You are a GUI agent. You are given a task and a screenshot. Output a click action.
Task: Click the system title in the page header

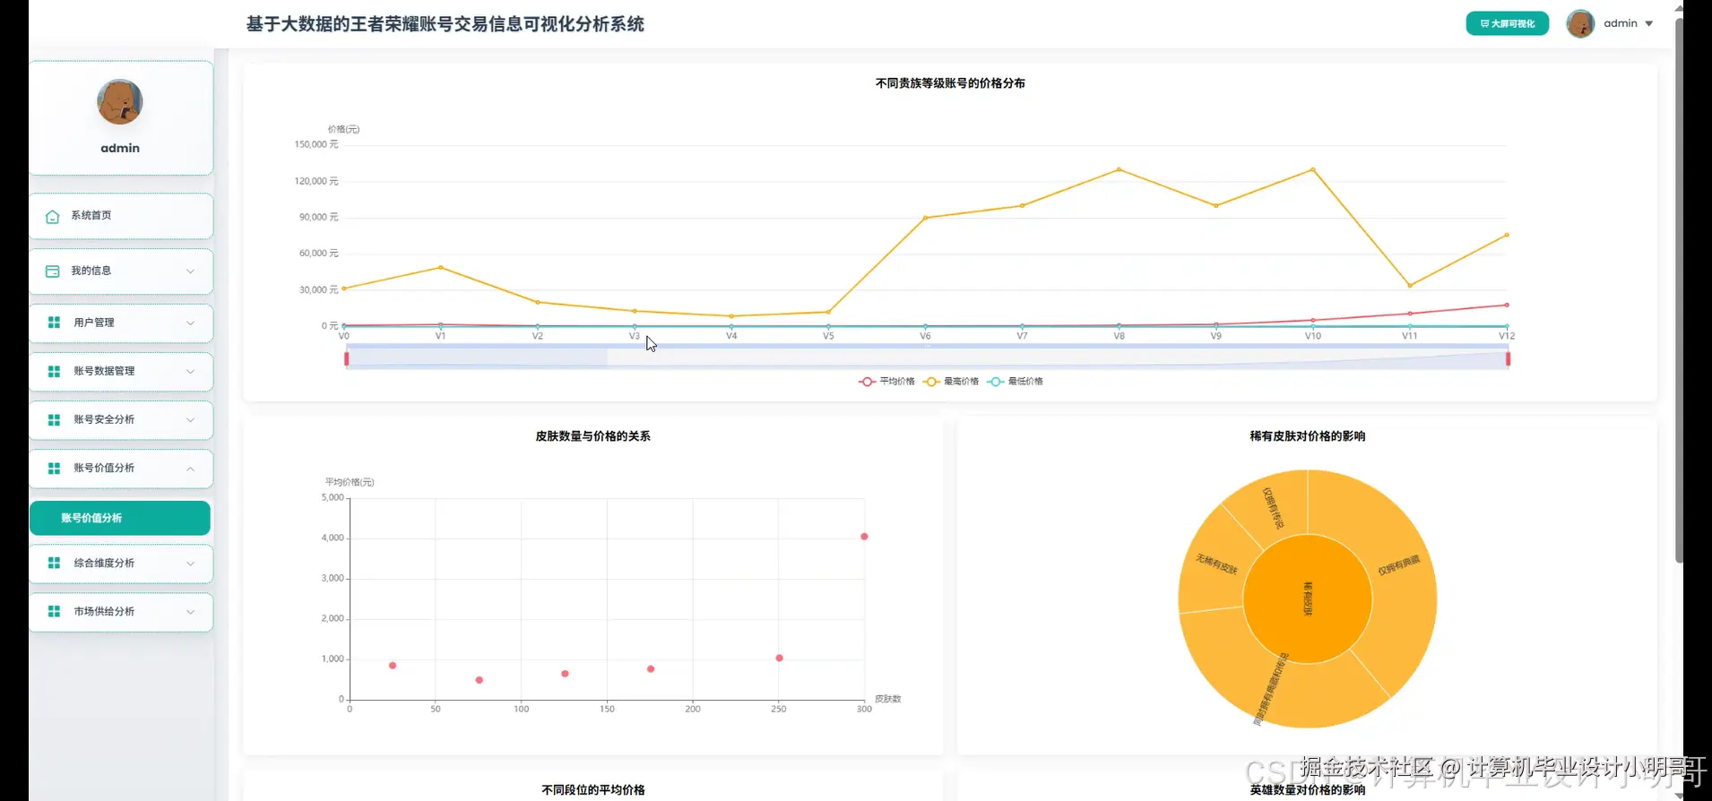445,24
